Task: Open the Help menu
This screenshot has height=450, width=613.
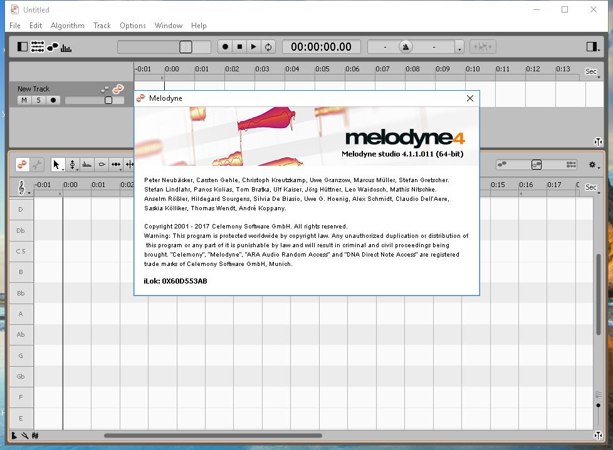Action: point(199,26)
